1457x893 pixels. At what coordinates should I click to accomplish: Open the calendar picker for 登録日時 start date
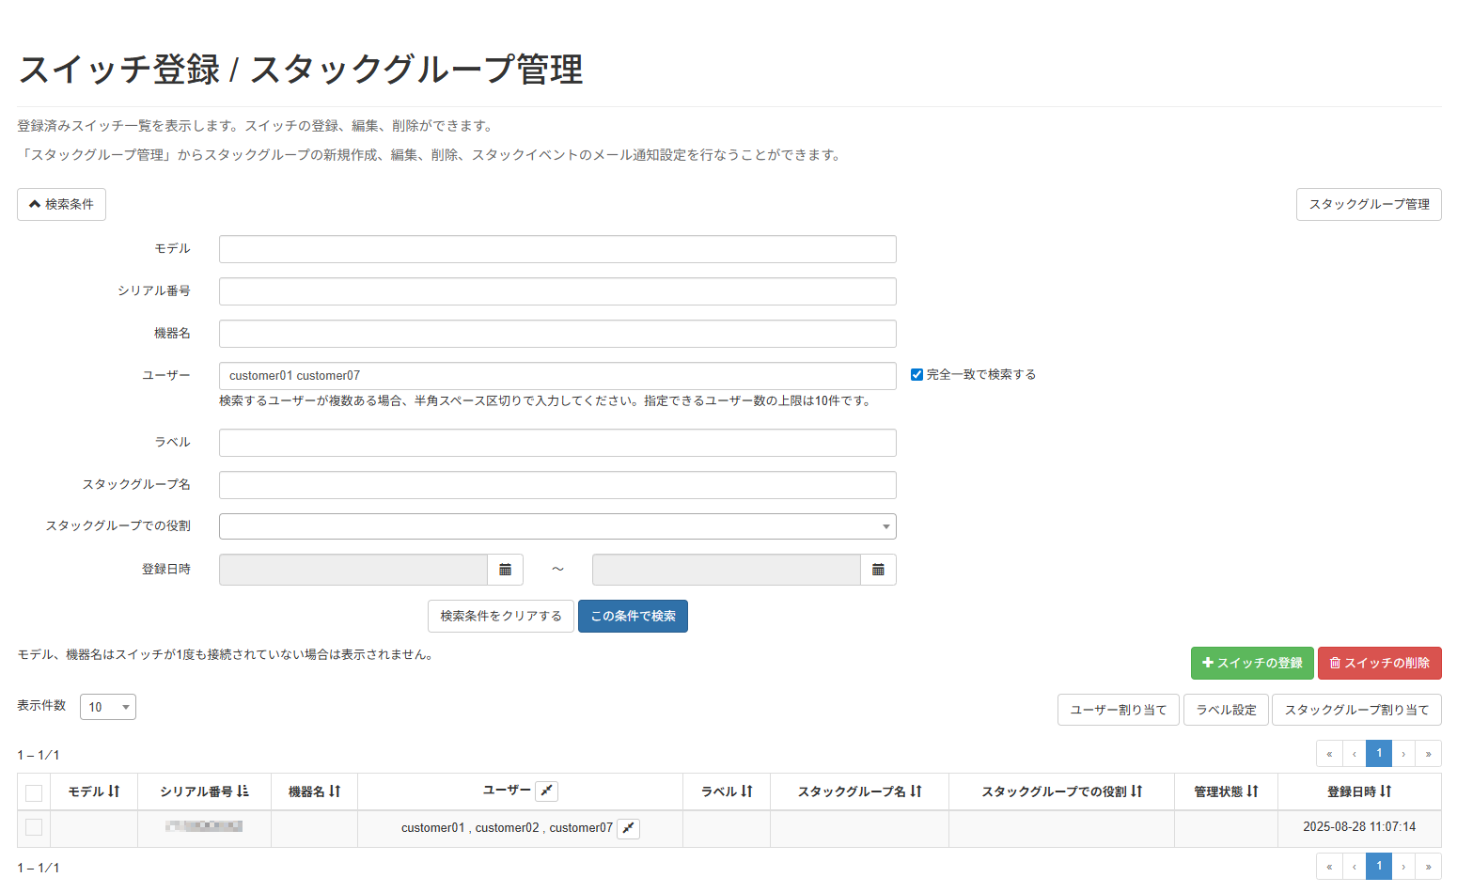click(x=505, y=569)
